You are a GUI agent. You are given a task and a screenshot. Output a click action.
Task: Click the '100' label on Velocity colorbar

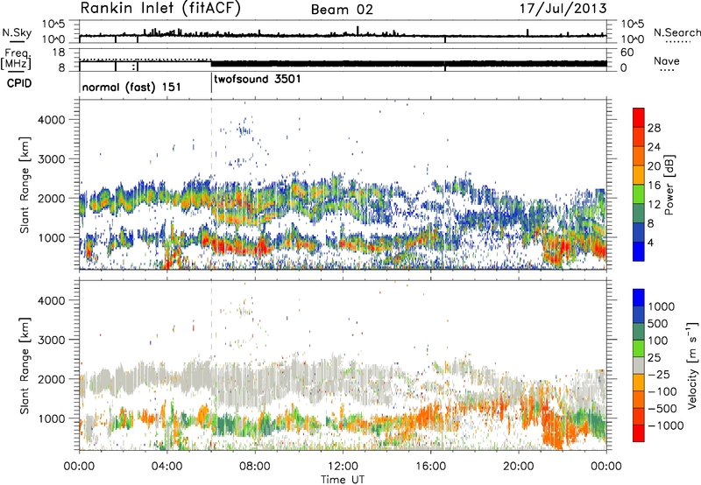pos(658,341)
